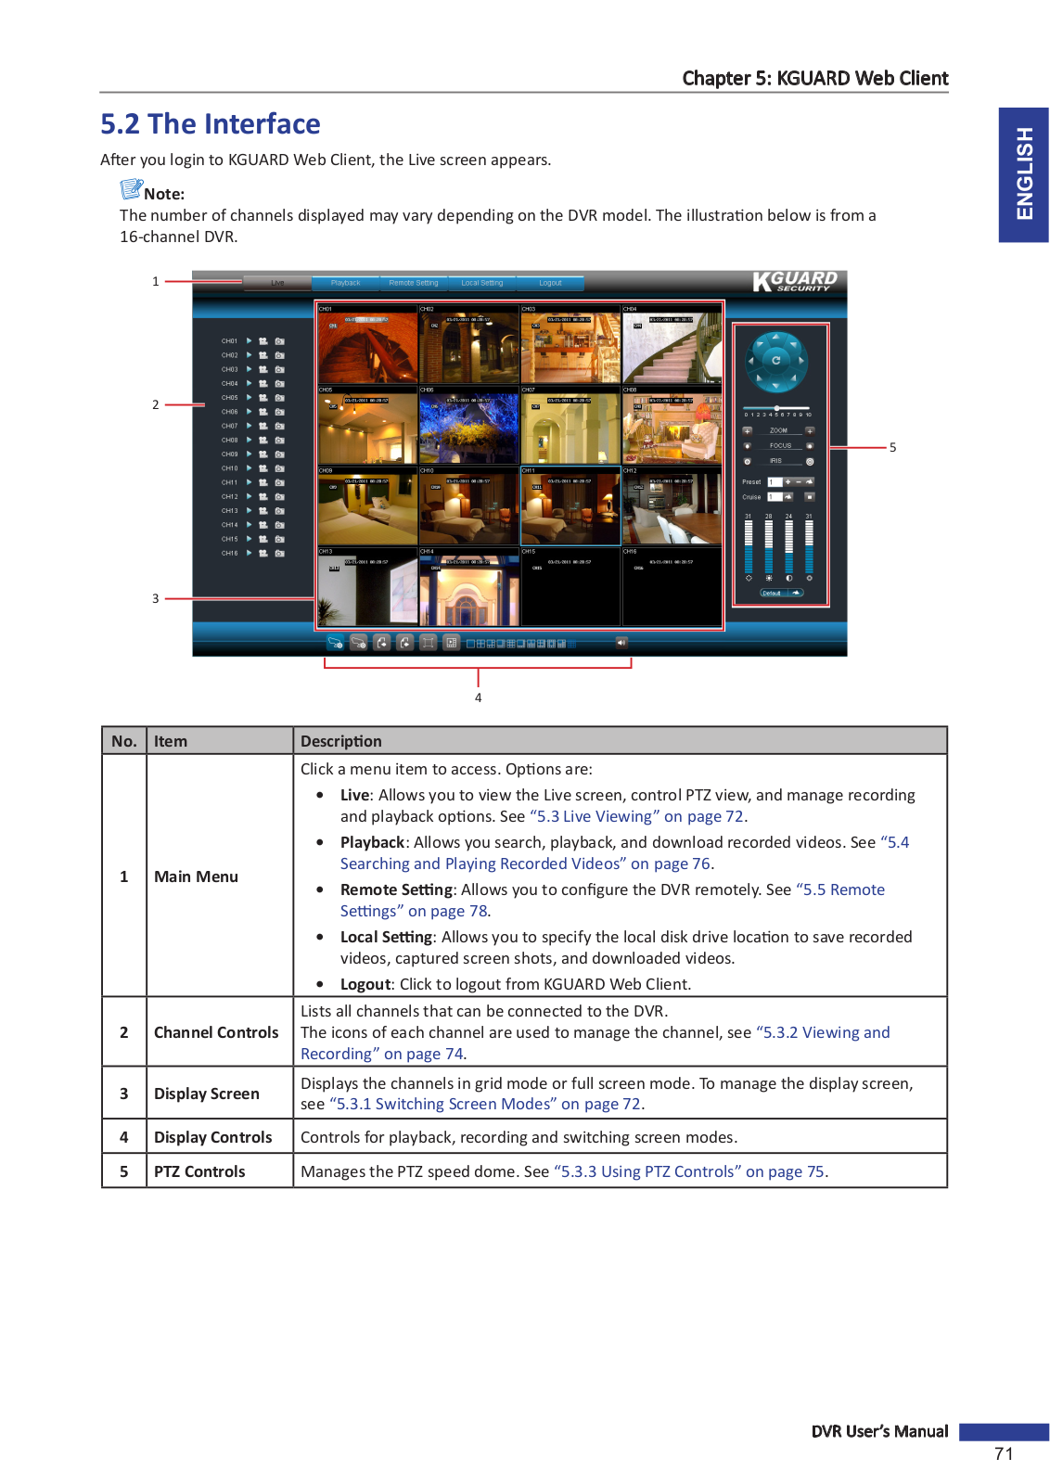This screenshot has height=1484, width=1050.
Task: Click the go-to arrow button beside Preset
Action: [x=809, y=482]
